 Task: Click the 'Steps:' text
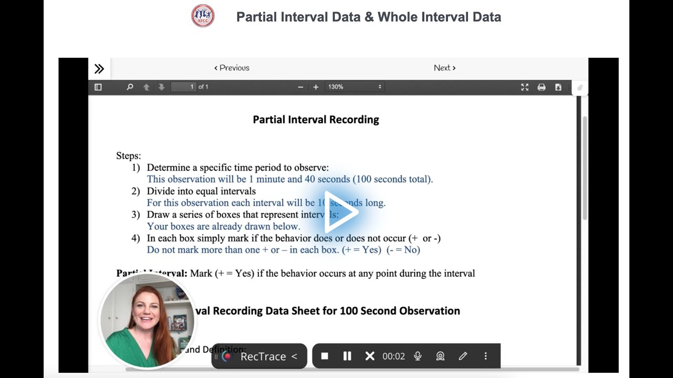click(x=129, y=156)
